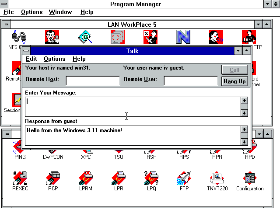Click the 'Response from guest' label
Screen dimensions: 280x210
pos(51,121)
